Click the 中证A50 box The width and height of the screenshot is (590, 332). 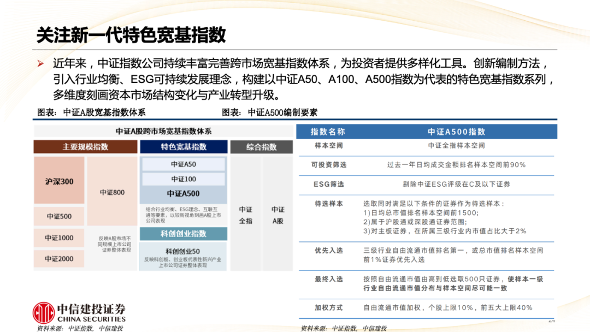[184, 164]
